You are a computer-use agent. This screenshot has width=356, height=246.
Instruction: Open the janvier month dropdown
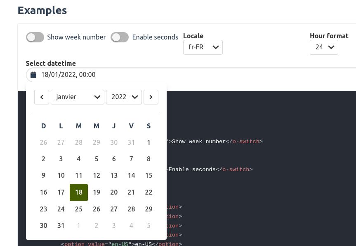tap(78, 97)
